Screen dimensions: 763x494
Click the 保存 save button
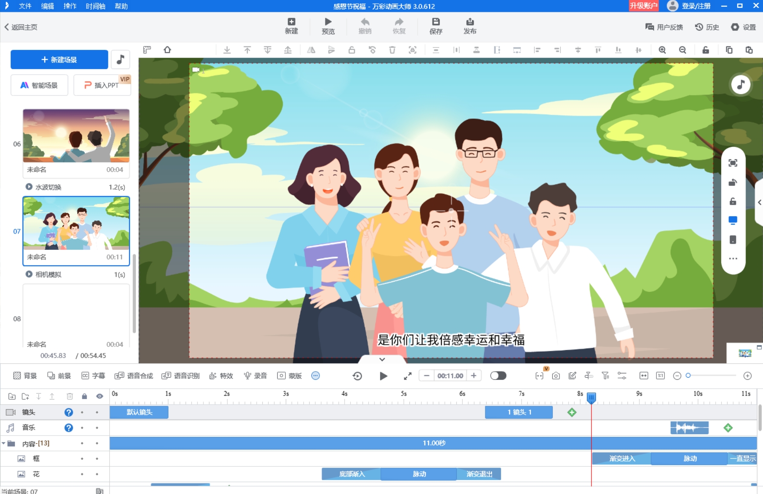coord(436,26)
